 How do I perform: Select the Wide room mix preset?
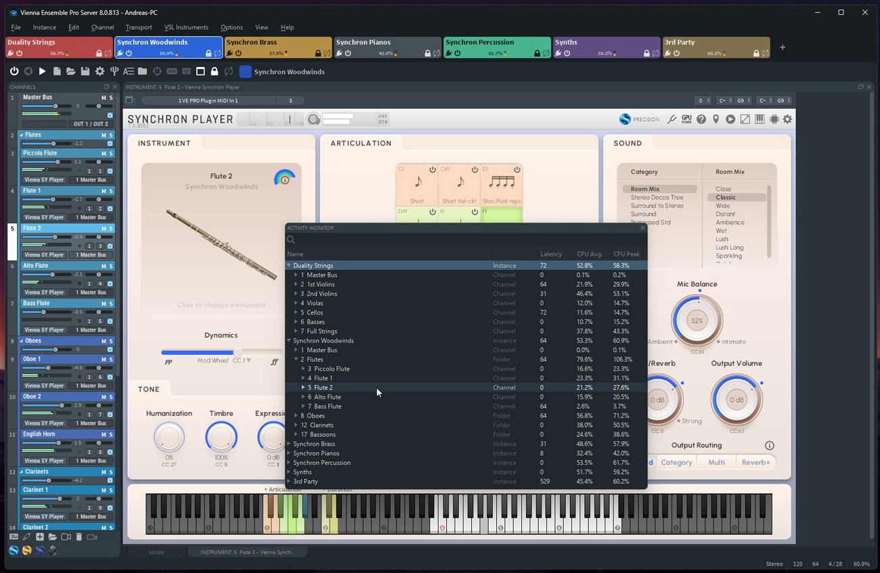point(723,206)
